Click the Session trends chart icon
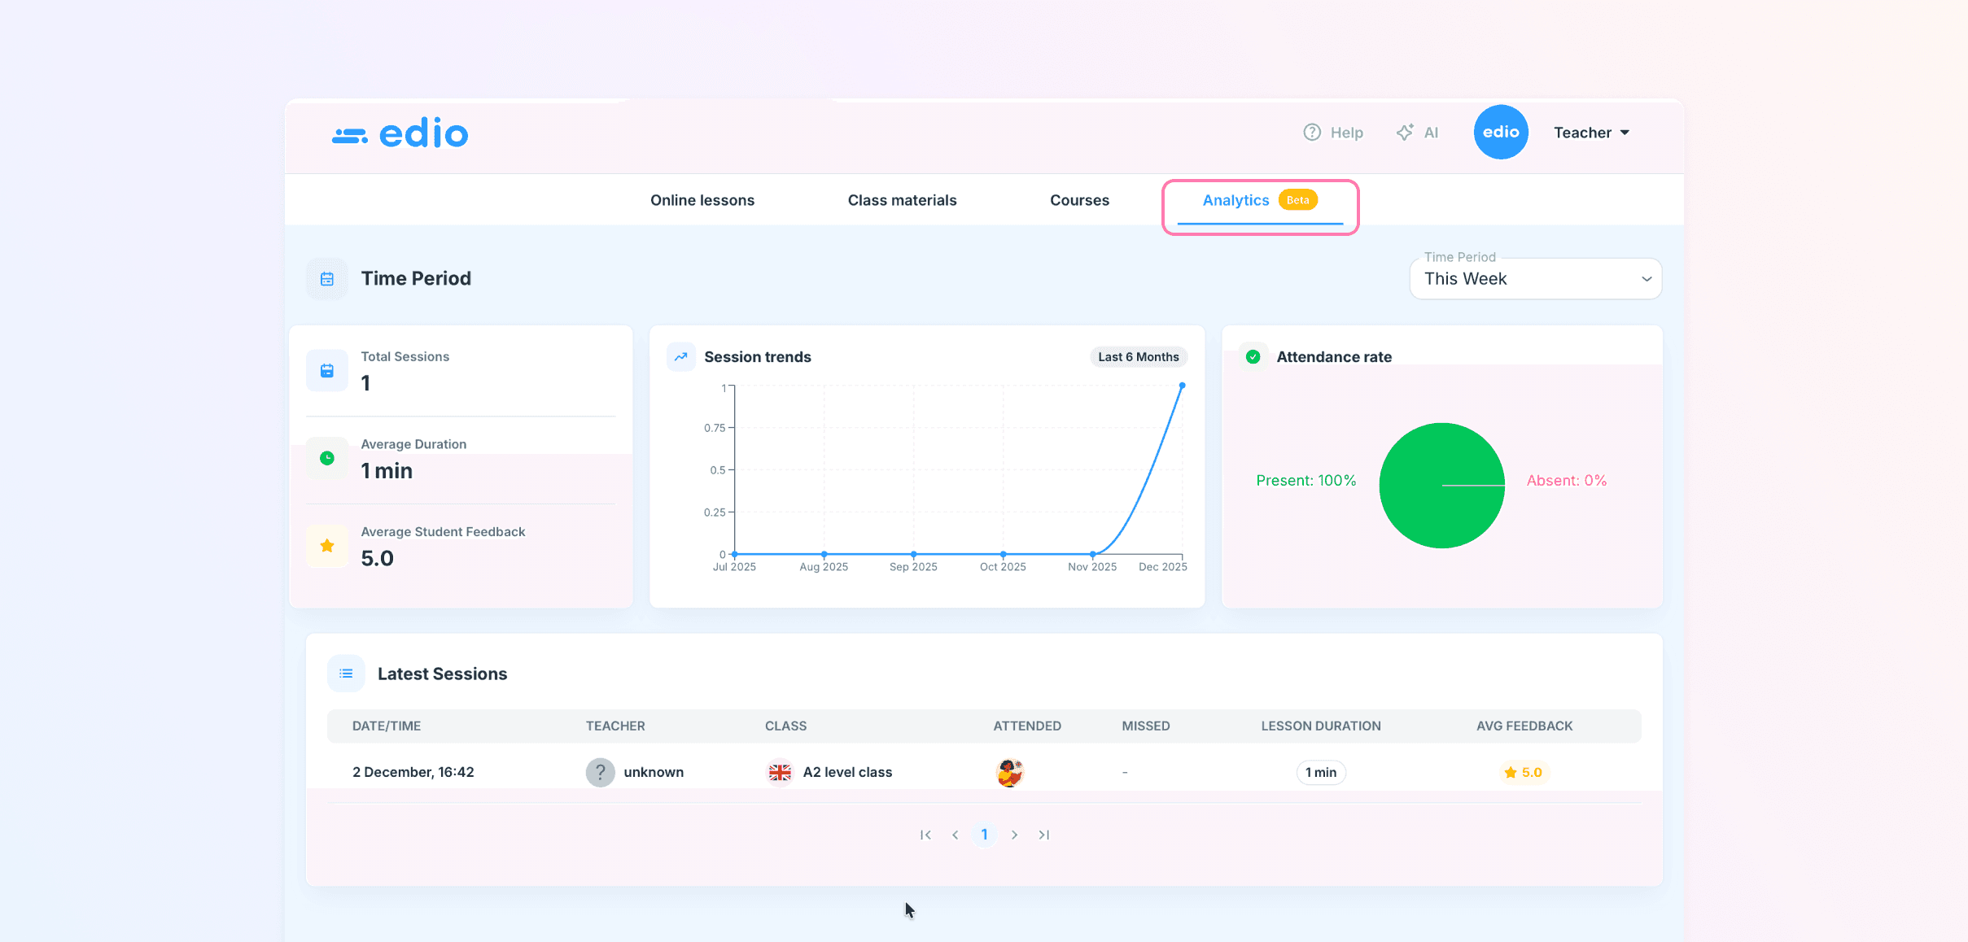Screen dimensions: 1968x942 click(680, 357)
